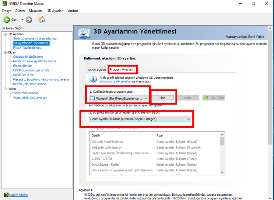
Task: Select Görüntü ayarlarını önayarla yap tree item
Action: pyautogui.click(x=35, y=38)
